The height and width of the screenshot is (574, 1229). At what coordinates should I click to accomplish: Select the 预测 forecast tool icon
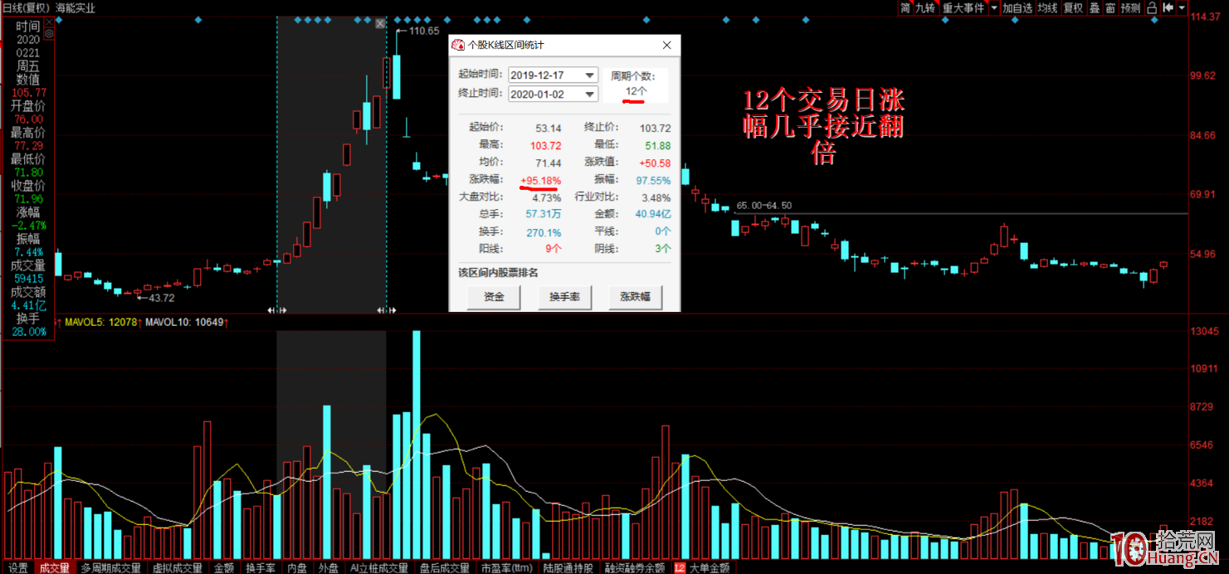click(1131, 8)
